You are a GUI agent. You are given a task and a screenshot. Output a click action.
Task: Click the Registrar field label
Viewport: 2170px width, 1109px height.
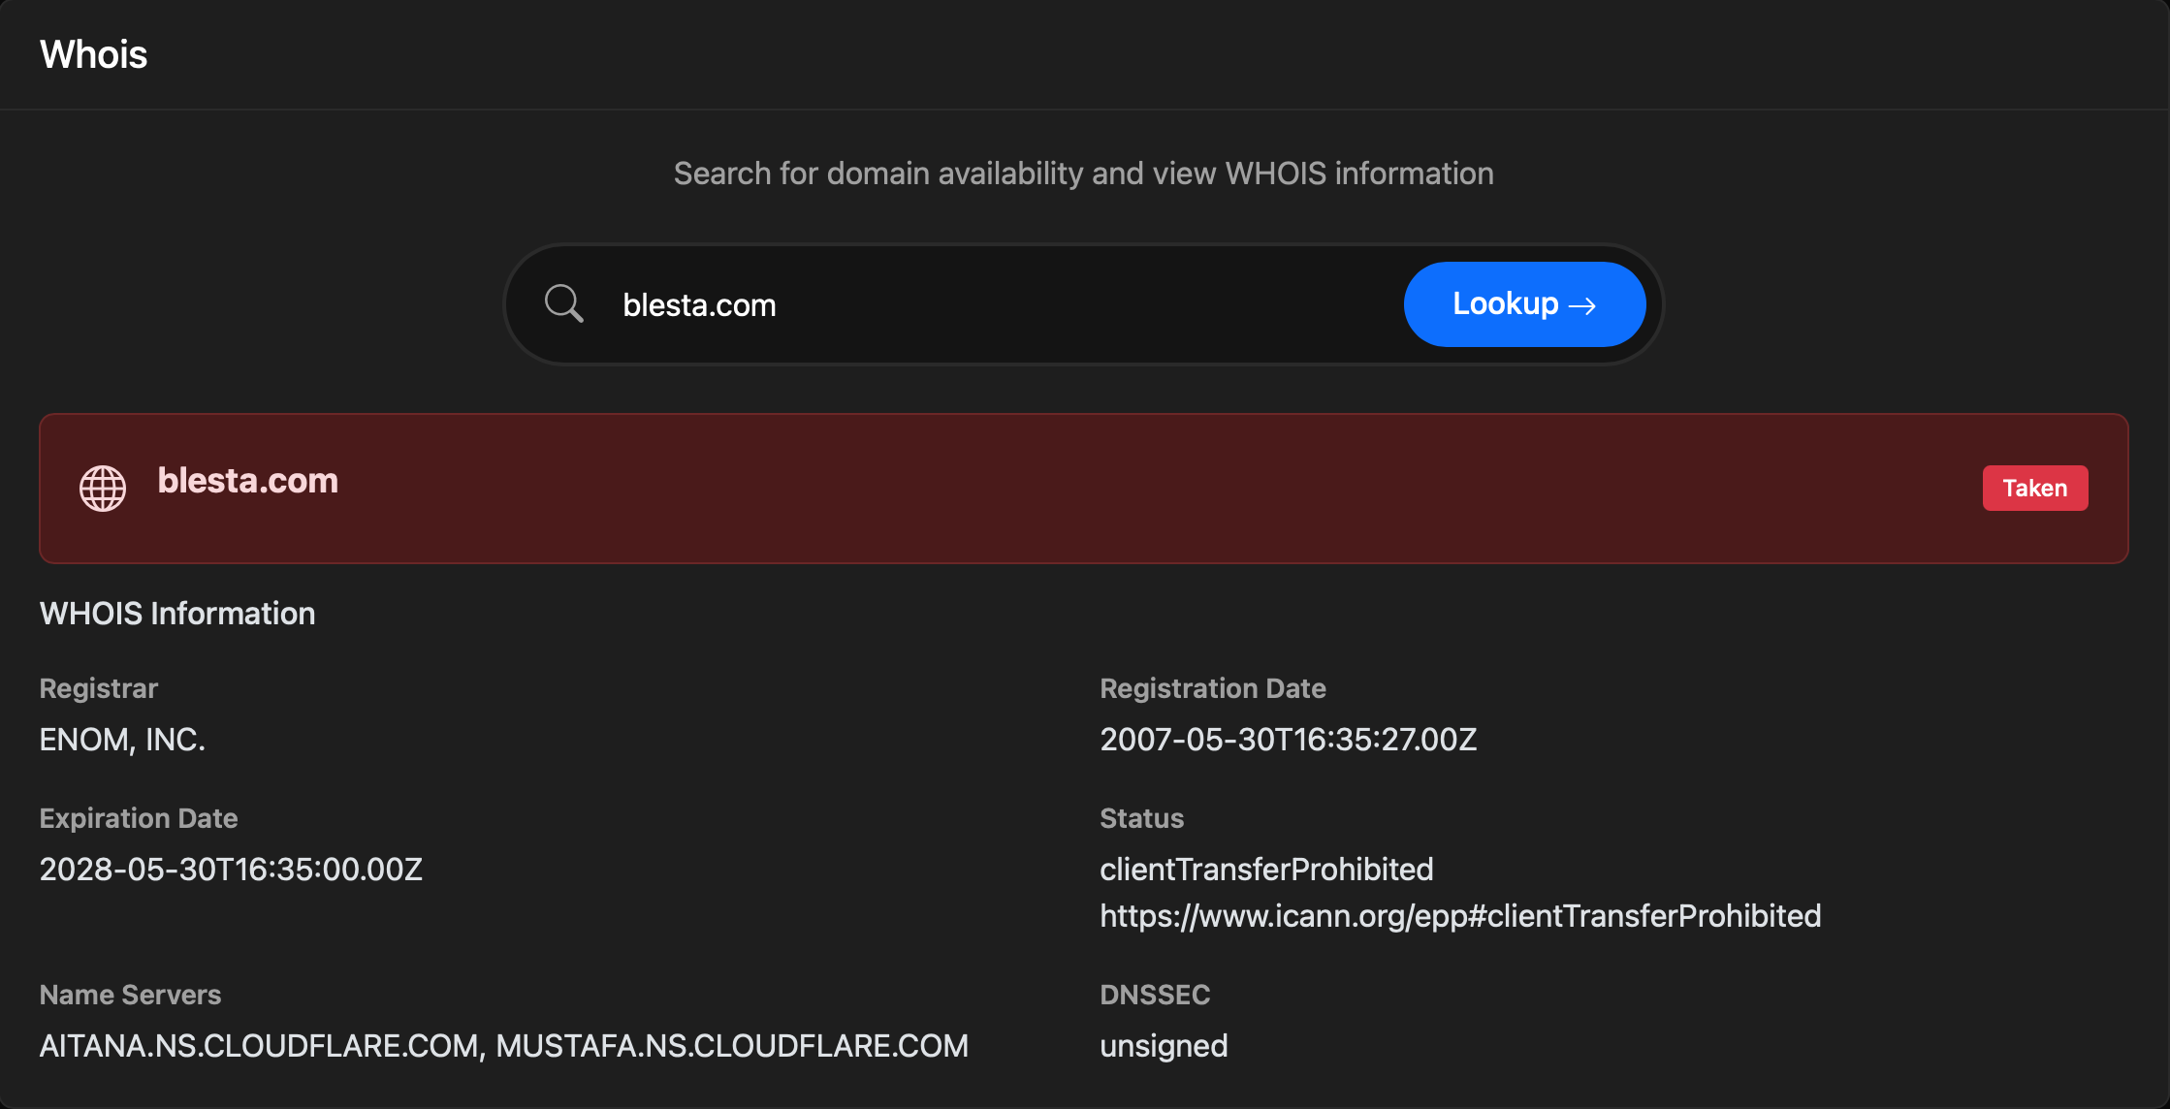coord(99,688)
